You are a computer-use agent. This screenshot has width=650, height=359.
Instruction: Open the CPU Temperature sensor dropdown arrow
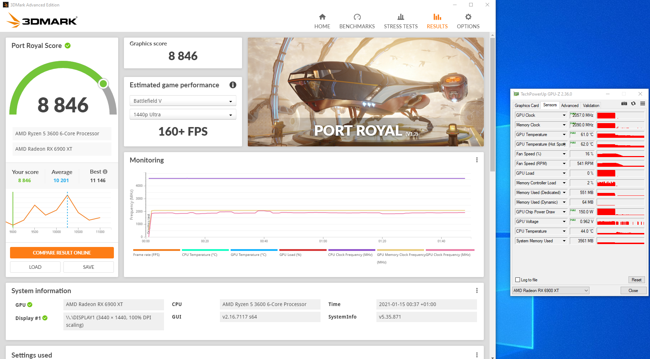564,231
